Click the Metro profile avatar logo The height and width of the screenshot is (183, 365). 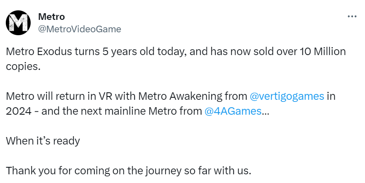(x=18, y=23)
